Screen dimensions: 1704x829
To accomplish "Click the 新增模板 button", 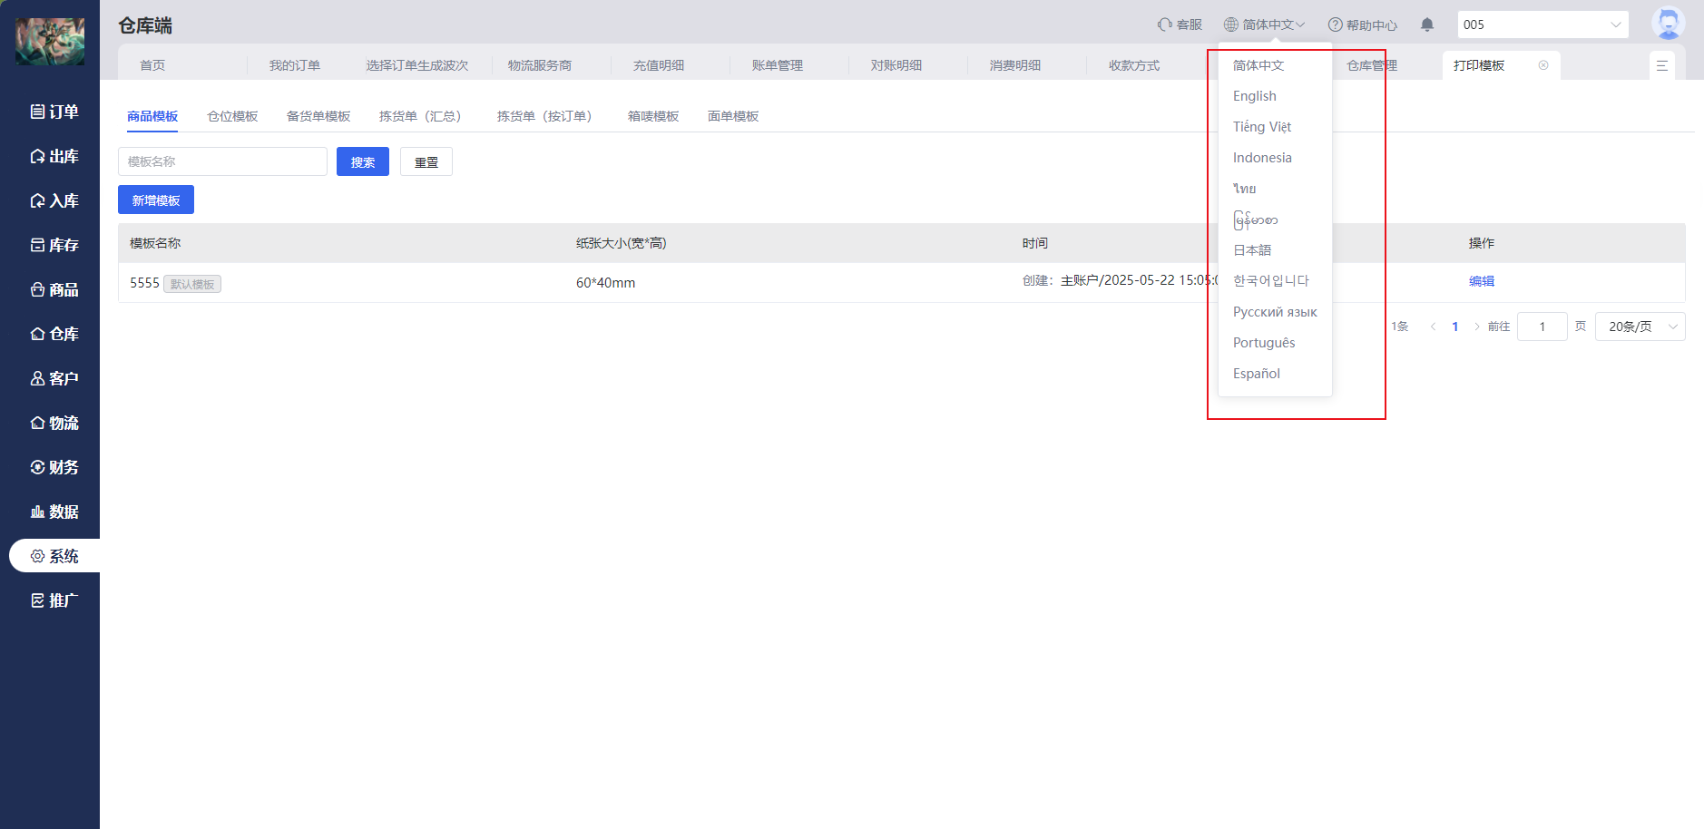I will pyautogui.click(x=156, y=200).
